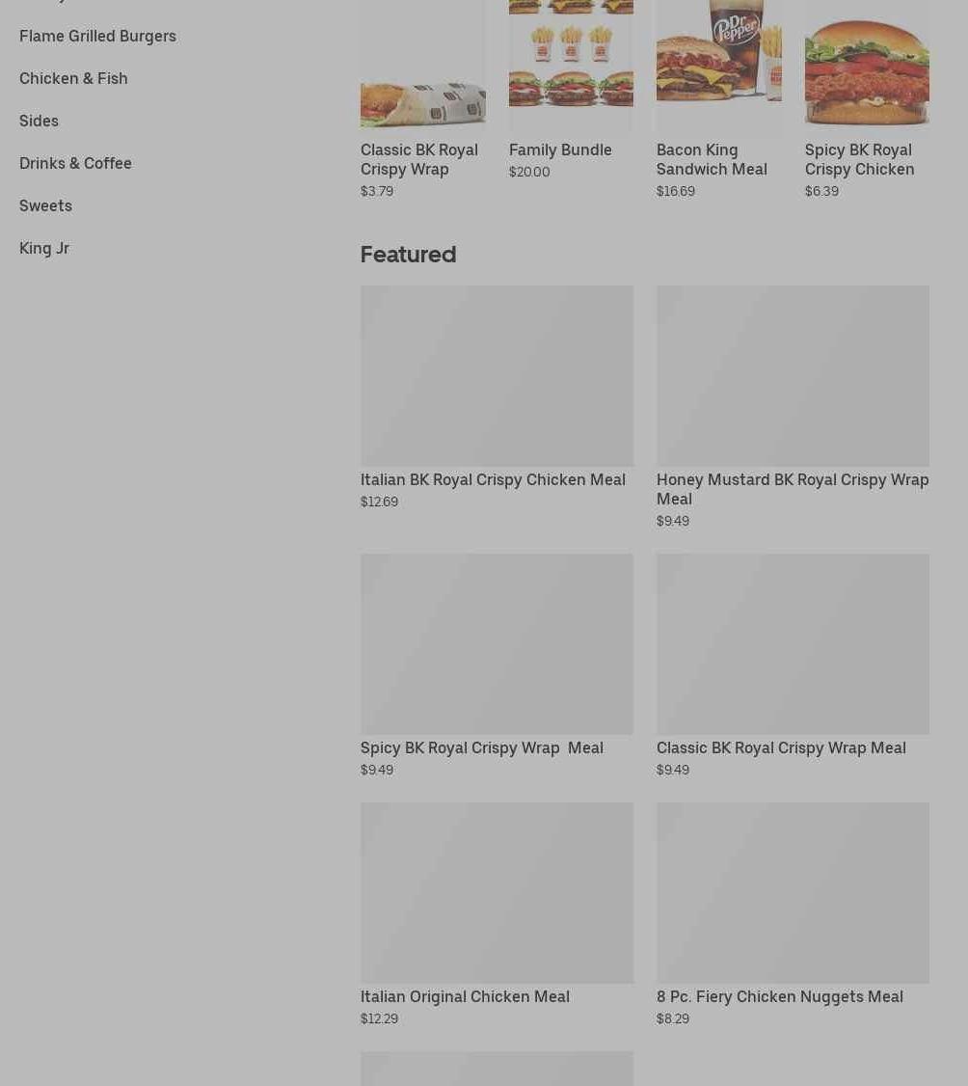
Task: Open Italian BK Royal Crispy Chicken Meal
Action: (493, 480)
